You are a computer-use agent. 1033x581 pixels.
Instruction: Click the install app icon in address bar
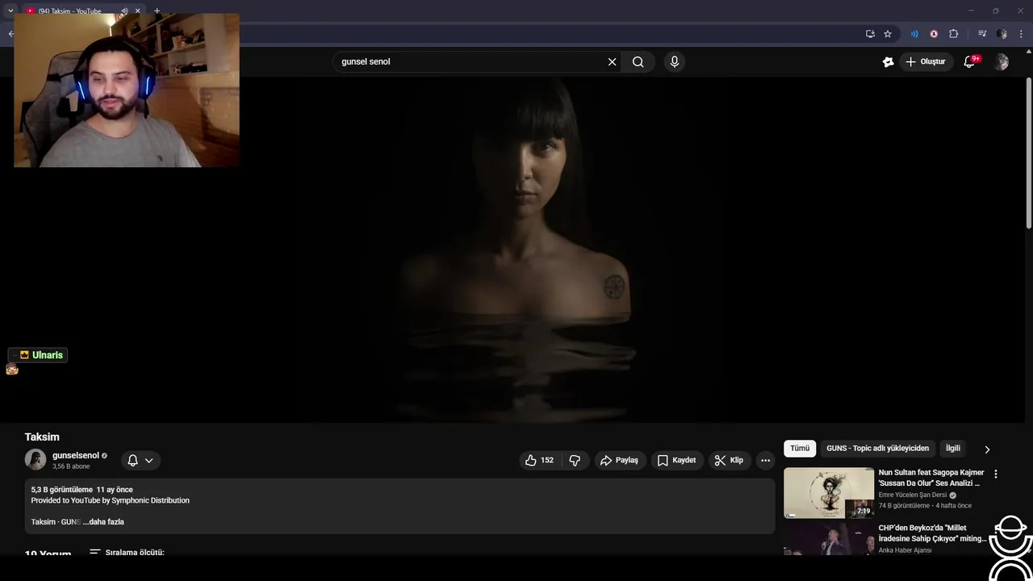click(870, 34)
